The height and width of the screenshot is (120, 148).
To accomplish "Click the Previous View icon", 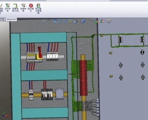I will coord(55,21).
